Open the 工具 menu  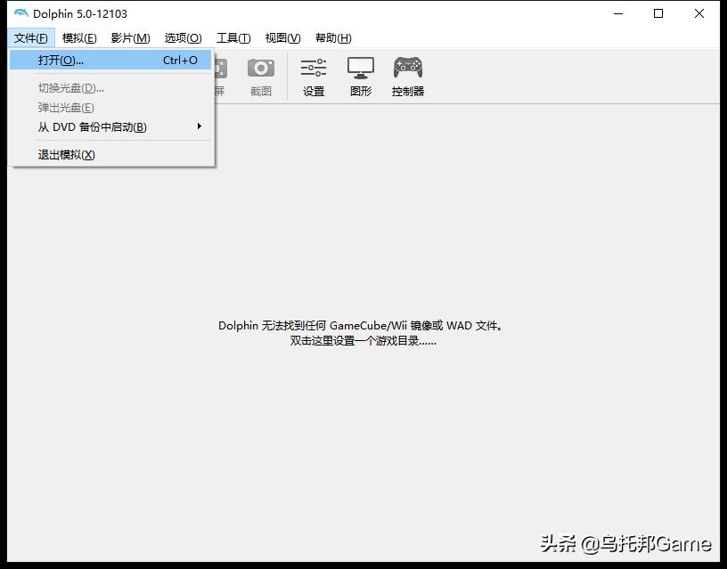click(233, 37)
